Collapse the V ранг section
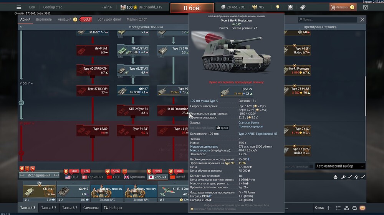Image resolution: width=384 pixels, height=215 pixels. 26,83
